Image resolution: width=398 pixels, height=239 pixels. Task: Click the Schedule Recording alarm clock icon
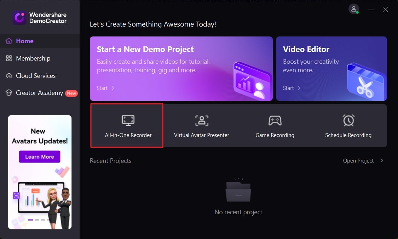[x=348, y=120]
